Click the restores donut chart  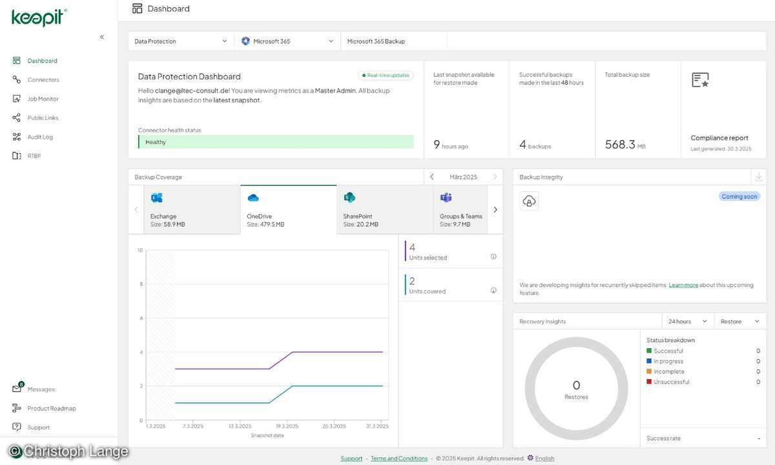coord(576,389)
